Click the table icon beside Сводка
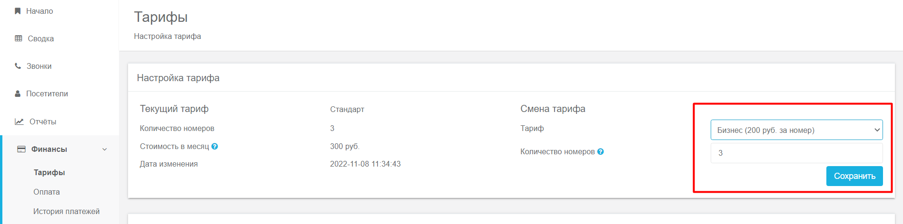 point(19,38)
